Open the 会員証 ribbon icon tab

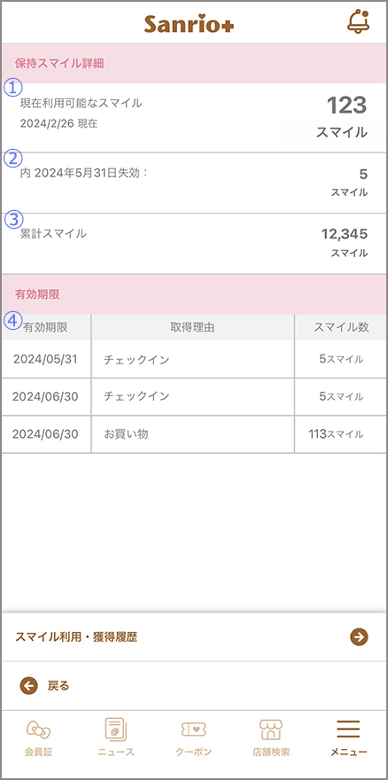tap(38, 737)
